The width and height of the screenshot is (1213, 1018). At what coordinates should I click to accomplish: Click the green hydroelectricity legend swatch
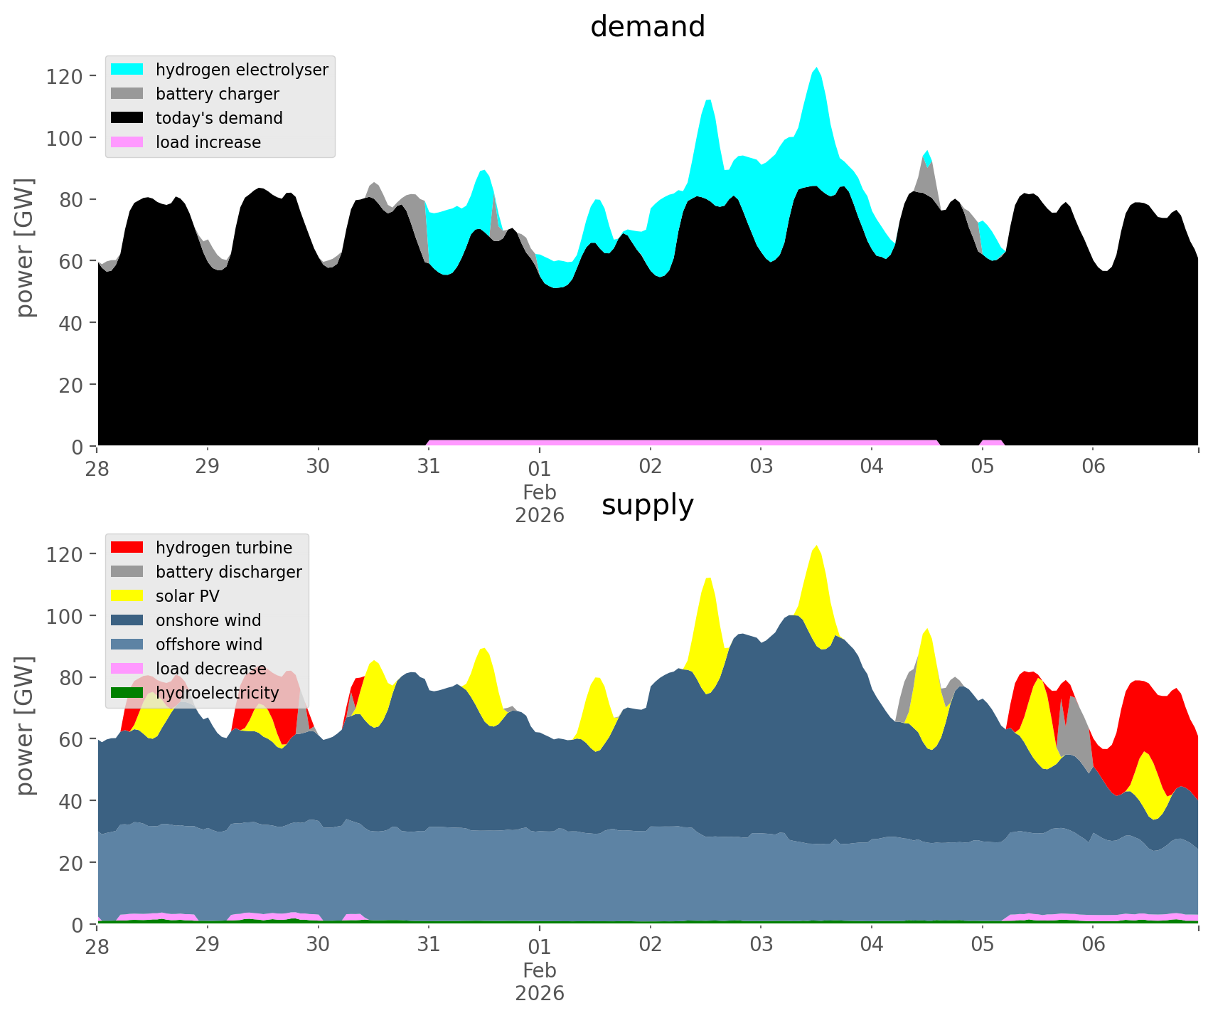point(127,693)
